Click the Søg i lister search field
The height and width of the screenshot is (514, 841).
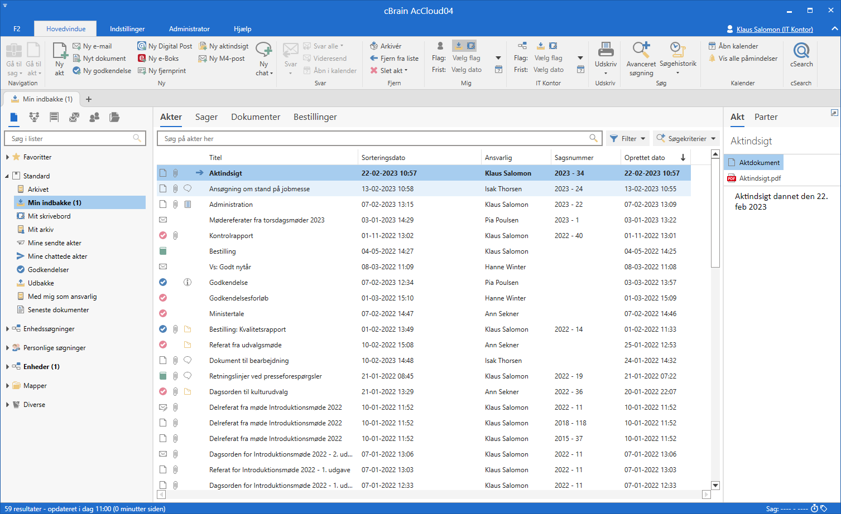click(x=75, y=138)
